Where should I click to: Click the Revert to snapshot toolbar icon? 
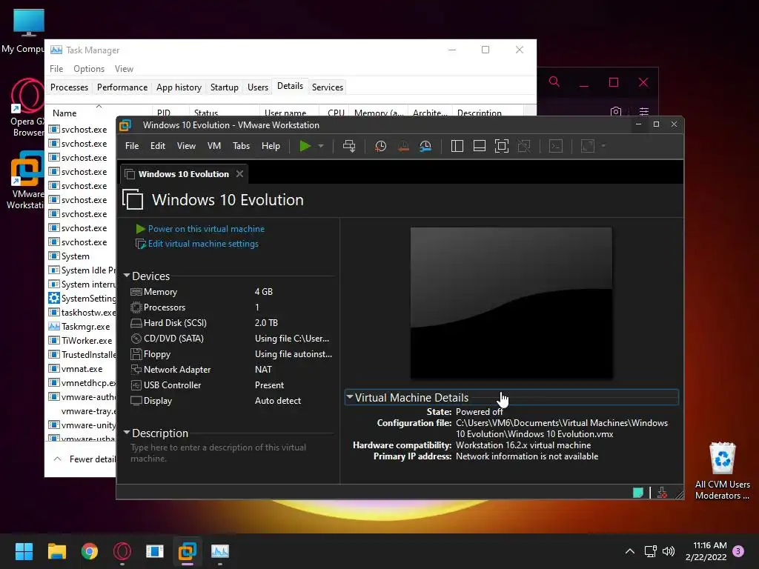(x=403, y=146)
